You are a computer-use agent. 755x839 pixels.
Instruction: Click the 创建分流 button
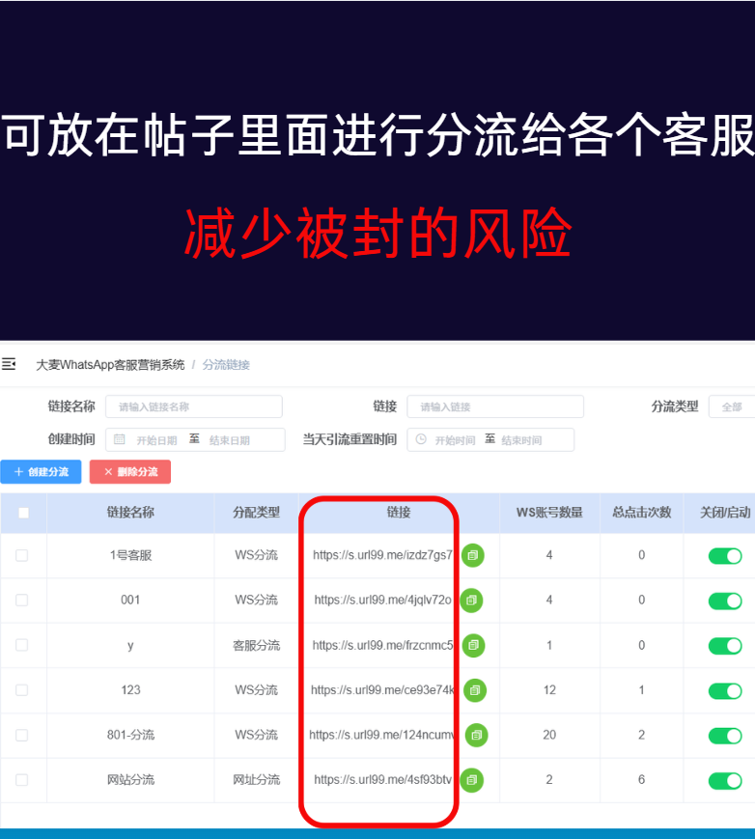point(41,471)
